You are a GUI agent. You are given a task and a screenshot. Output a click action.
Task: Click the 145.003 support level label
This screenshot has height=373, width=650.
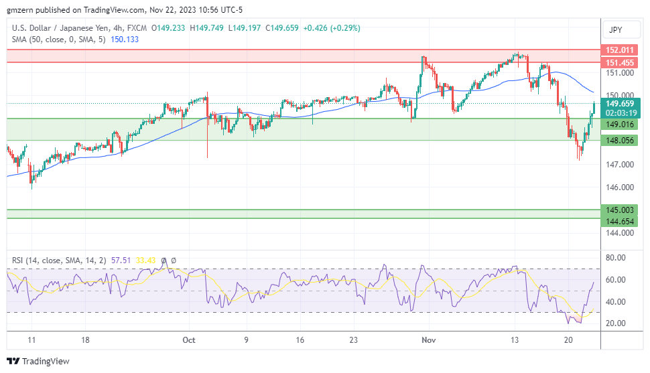[x=619, y=210]
